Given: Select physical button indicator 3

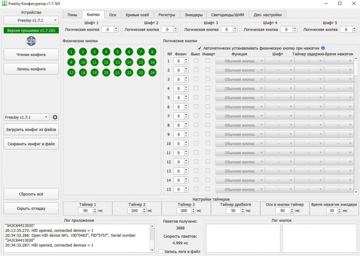Looking at the screenshot, I should (94, 52).
